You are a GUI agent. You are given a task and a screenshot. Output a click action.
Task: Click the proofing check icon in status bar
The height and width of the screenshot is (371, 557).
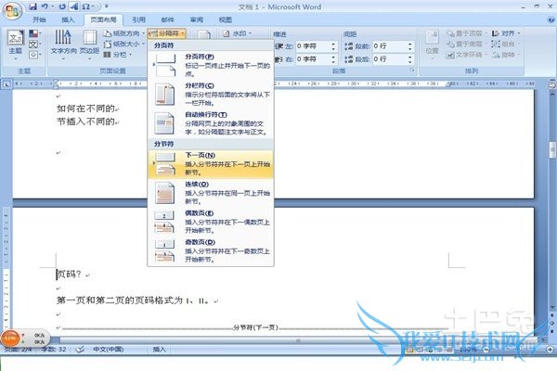80,350
